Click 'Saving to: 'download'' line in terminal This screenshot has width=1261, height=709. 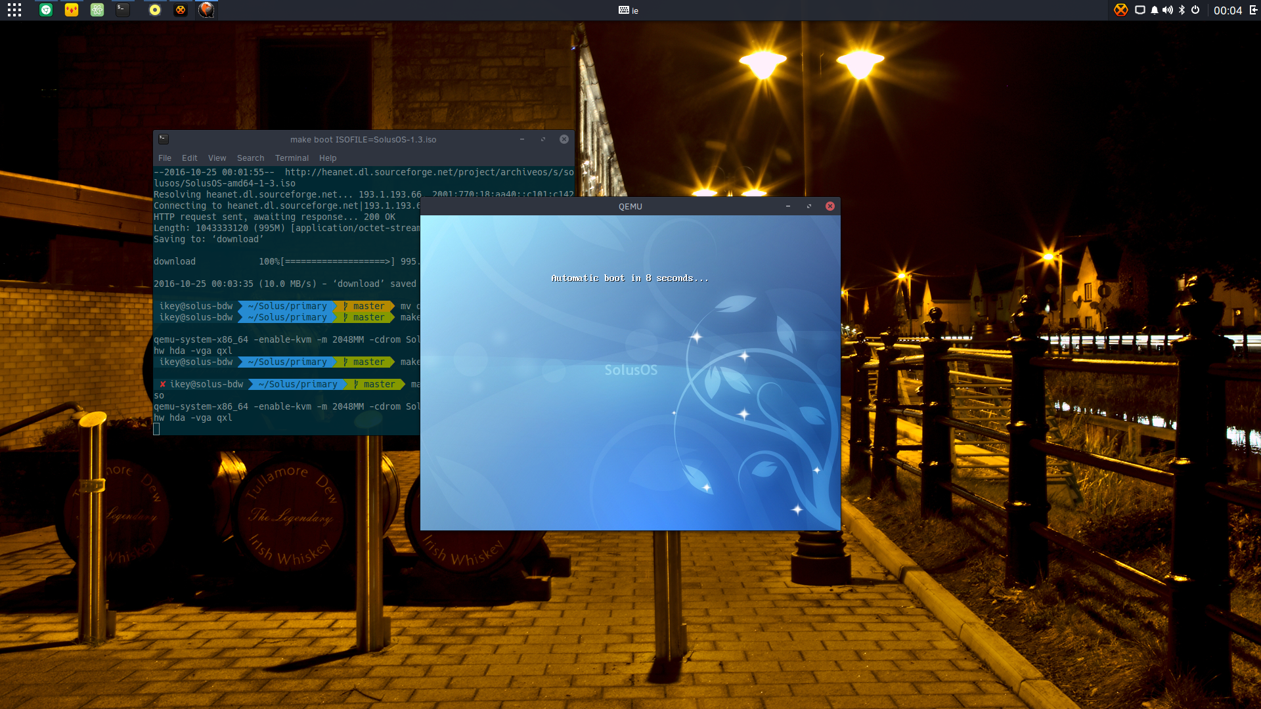(208, 240)
